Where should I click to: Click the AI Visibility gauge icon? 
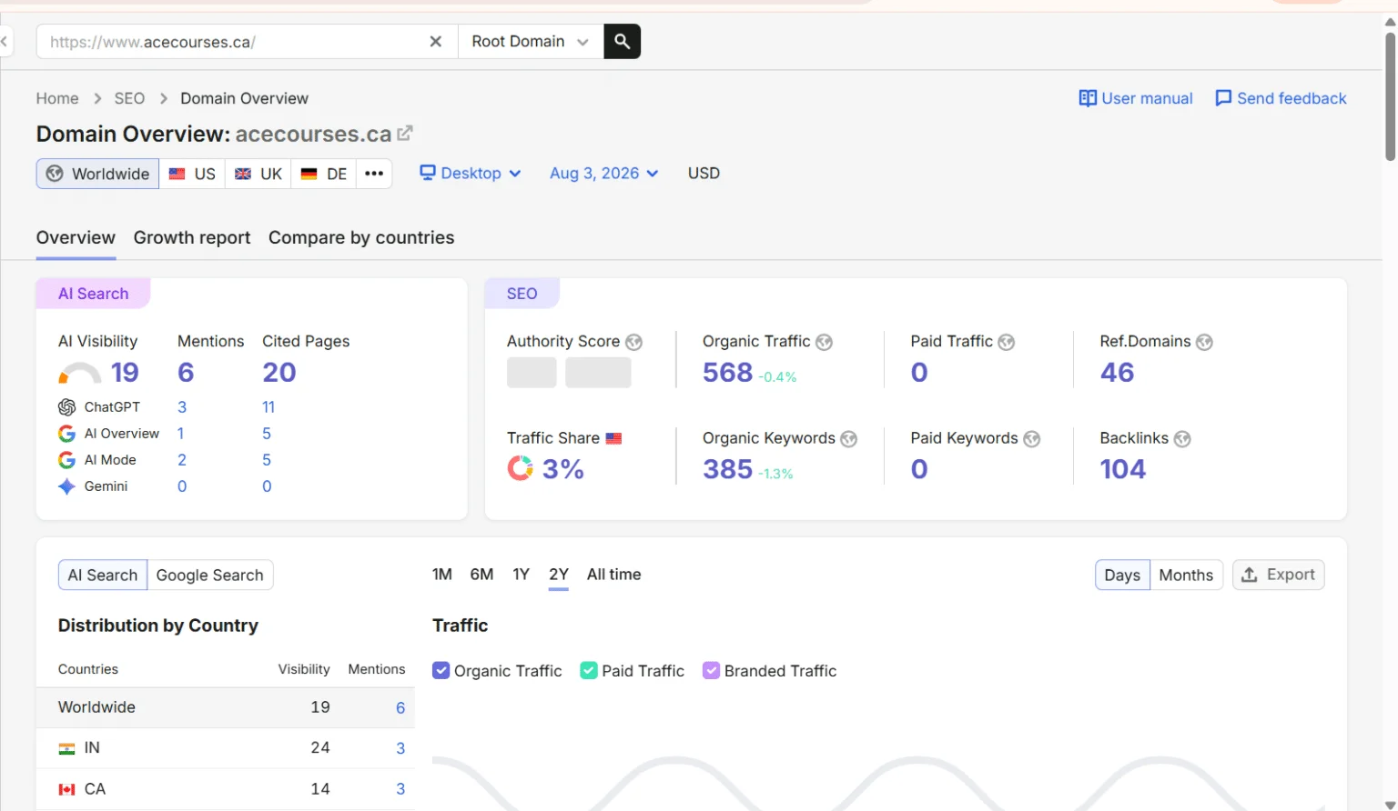click(x=80, y=373)
